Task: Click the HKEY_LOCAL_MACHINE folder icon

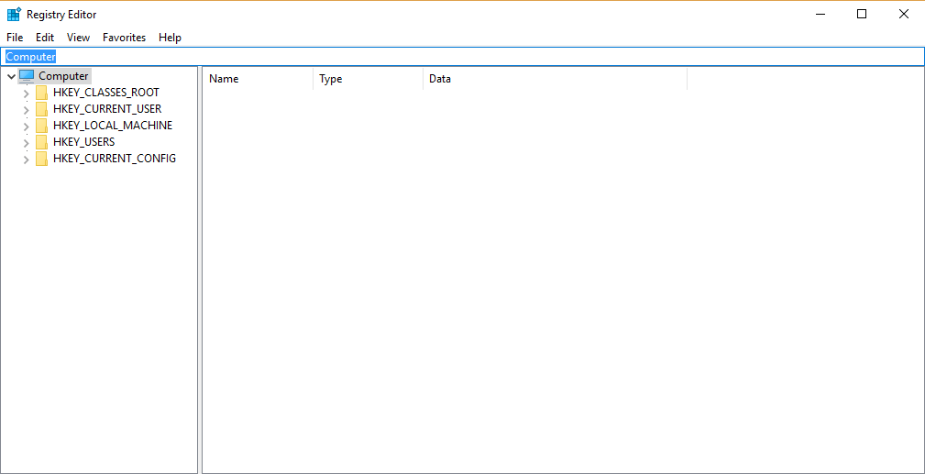Action: coord(41,126)
